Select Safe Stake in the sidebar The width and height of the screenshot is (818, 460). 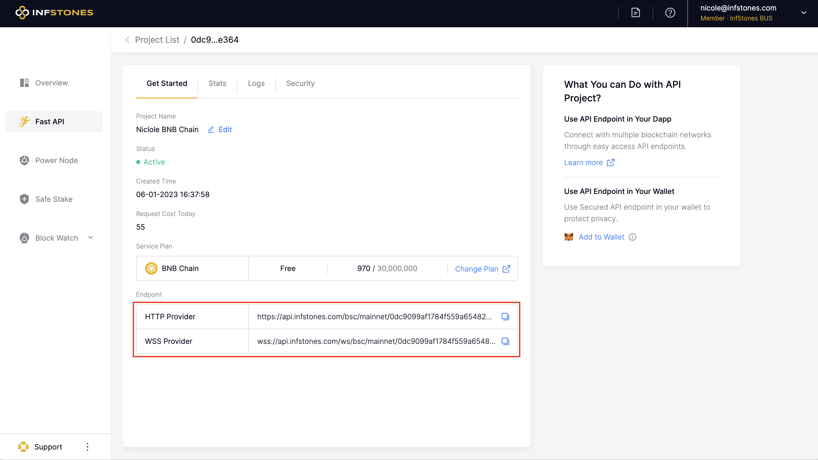(x=54, y=199)
